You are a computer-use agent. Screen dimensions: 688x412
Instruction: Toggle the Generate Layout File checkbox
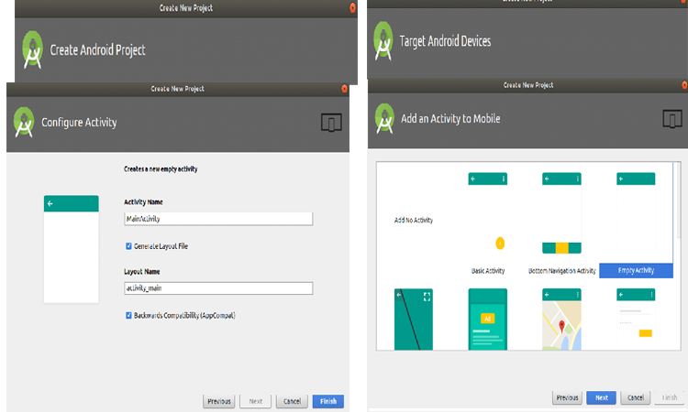128,246
